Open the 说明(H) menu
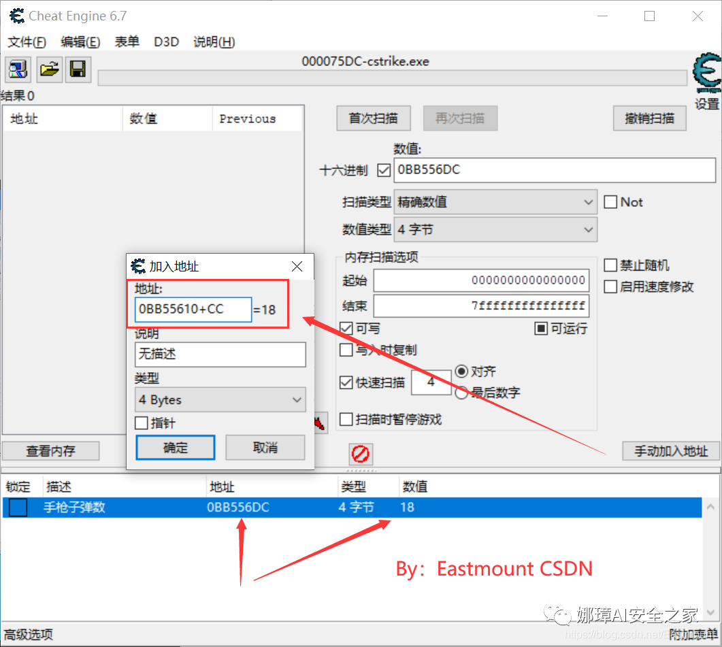Screen dimensions: 722x647 click(x=214, y=42)
